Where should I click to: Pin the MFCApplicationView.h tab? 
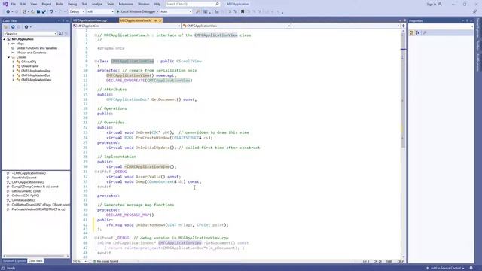(156, 20)
